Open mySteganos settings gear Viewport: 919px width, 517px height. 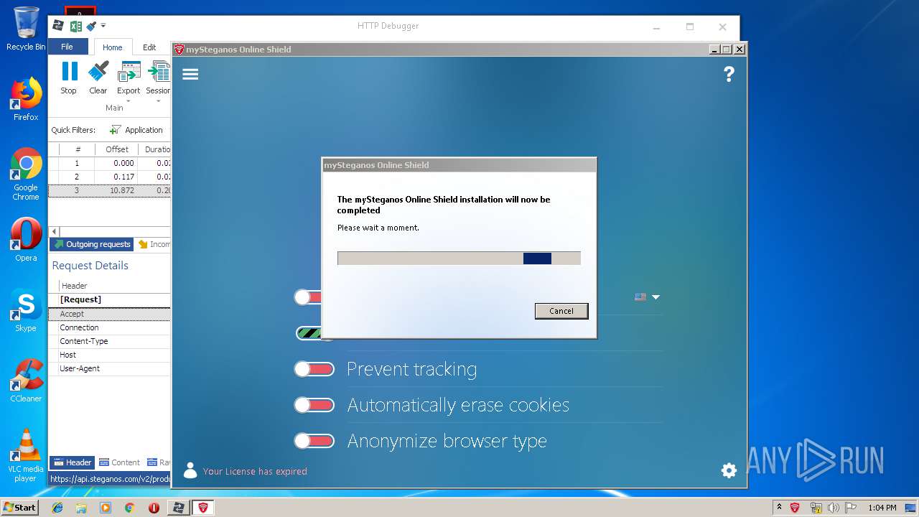729,470
